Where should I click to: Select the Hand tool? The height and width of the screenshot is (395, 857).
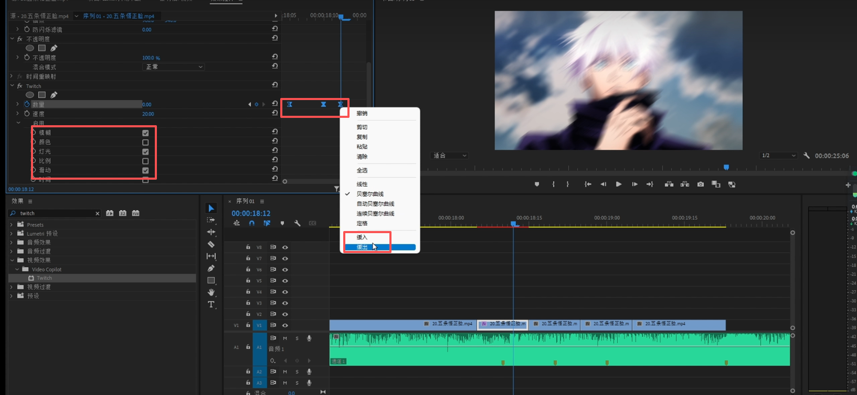[211, 292]
